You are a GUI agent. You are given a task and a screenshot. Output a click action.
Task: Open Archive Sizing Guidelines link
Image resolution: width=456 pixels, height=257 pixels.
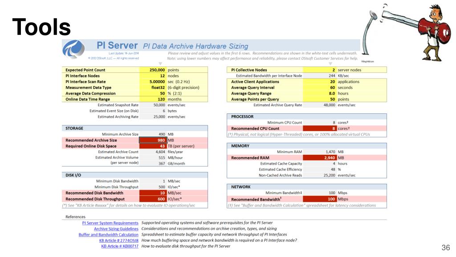[x=116, y=229]
